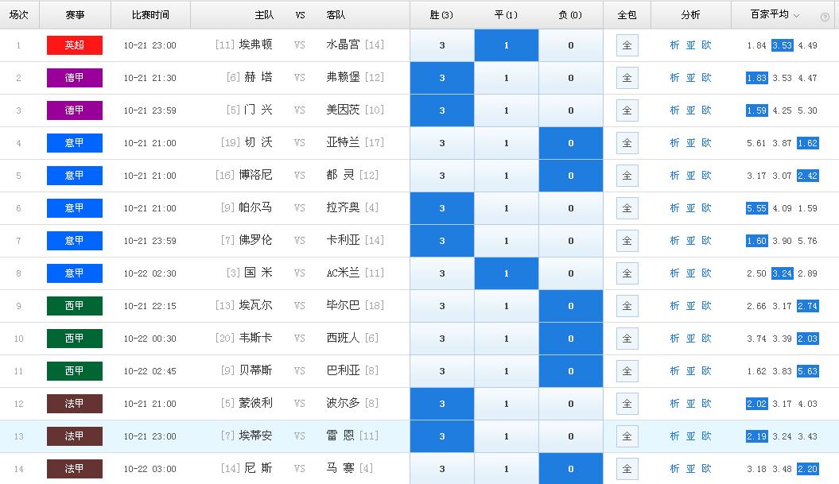Viewport: 839px width, 484px height.
Task: Toggle 平 1 for 佛罗伦 vs 卡利亚
Action: pyautogui.click(x=506, y=241)
